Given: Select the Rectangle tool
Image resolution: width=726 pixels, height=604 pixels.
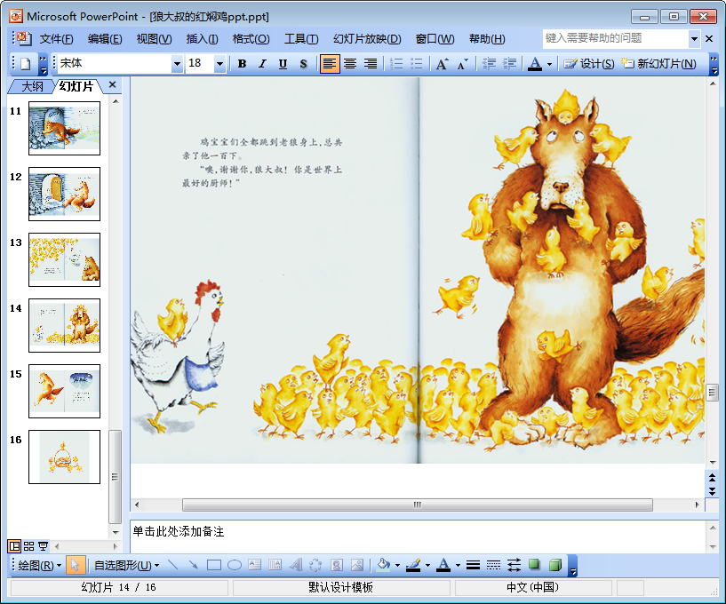Looking at the screenshot, I should pyautogui.click(x=214, y=565).
